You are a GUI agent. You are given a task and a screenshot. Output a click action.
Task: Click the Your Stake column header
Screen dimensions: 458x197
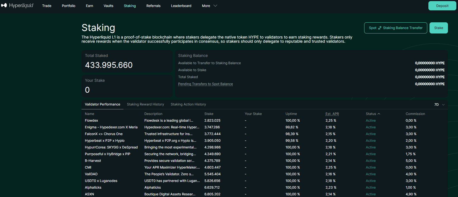(253, 114)
